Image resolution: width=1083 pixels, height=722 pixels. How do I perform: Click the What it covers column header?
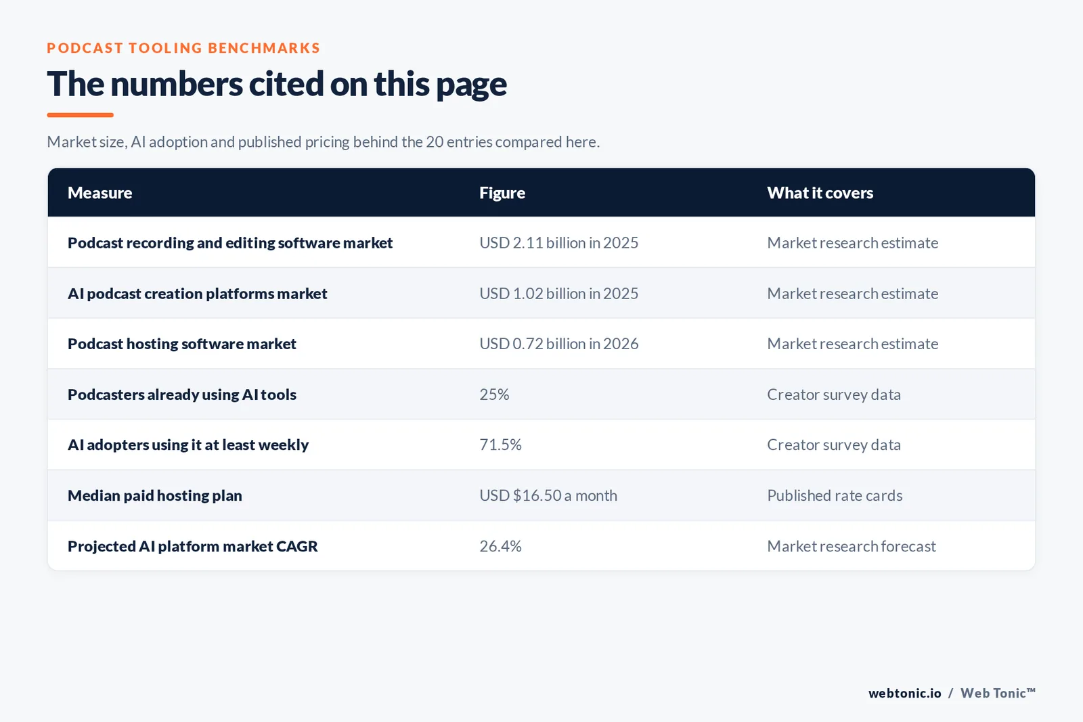pos(820,193)
